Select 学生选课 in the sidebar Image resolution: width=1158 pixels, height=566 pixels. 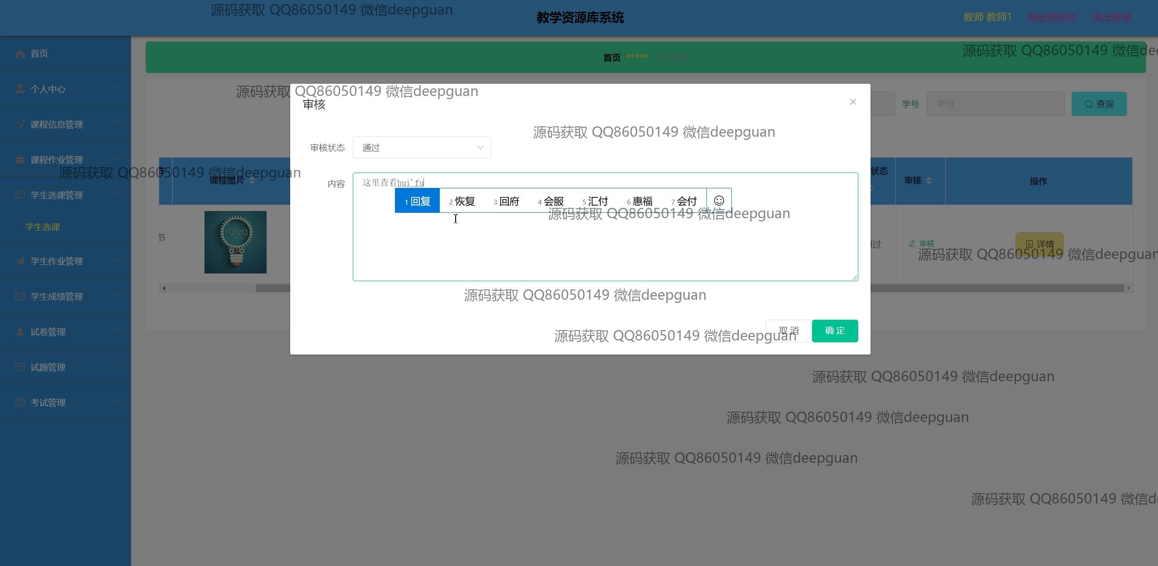click(x=41, y=227)
